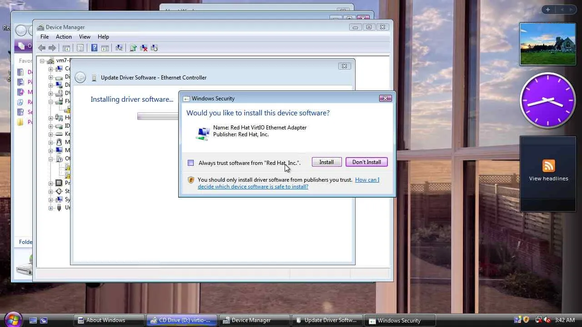Click the Scan for hardware changes toolbar icon
This screenshot has height=327, width=582.
pyautogui.click(x=119, y=48)
